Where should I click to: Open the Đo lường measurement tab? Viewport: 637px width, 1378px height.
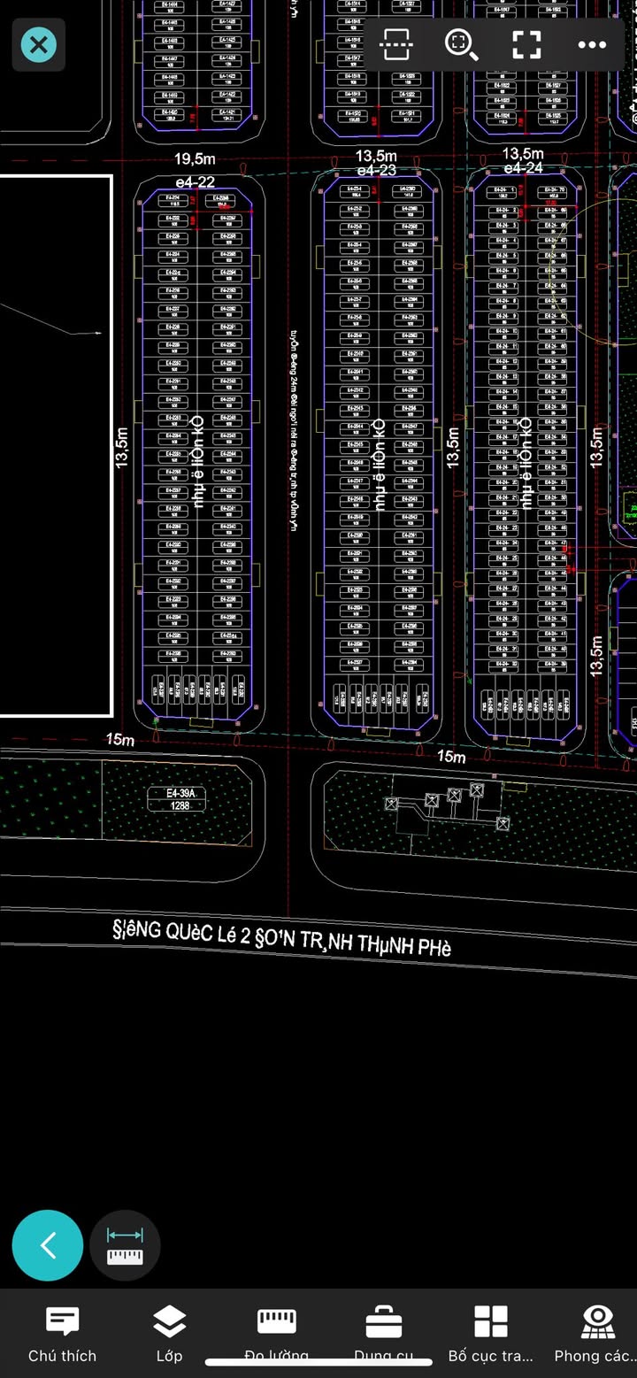coord(277,1334)
